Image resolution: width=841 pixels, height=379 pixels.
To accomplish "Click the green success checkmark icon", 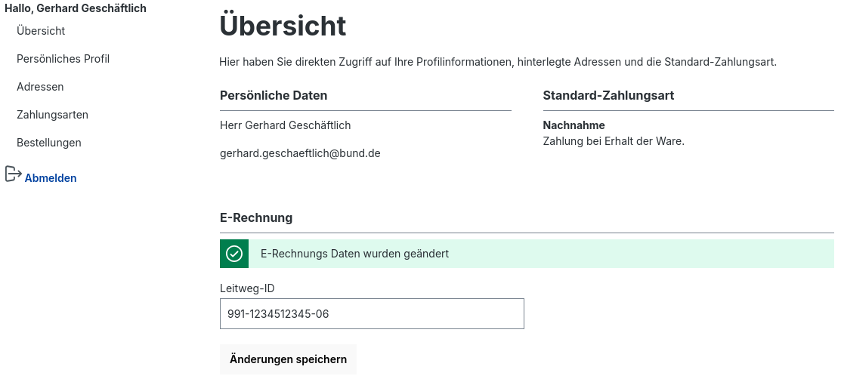I will coord(234,254).
